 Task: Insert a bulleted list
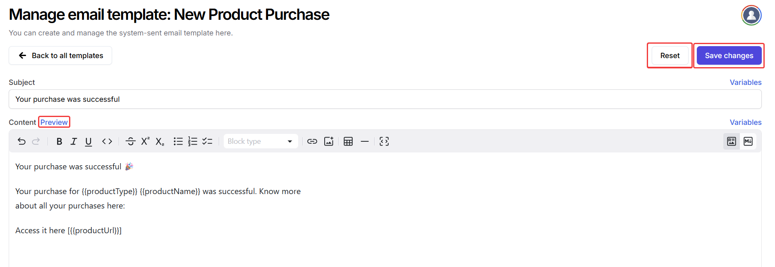point(178,141)
